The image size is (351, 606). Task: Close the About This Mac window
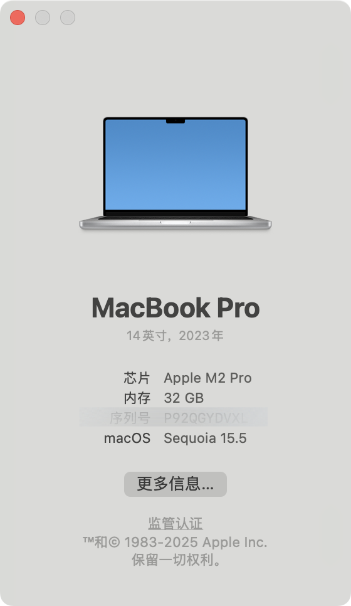(18, 18)
